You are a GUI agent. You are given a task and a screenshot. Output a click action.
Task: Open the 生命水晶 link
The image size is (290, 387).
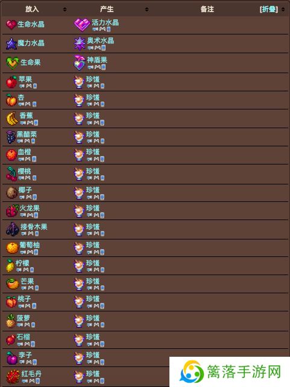point(31,24)
